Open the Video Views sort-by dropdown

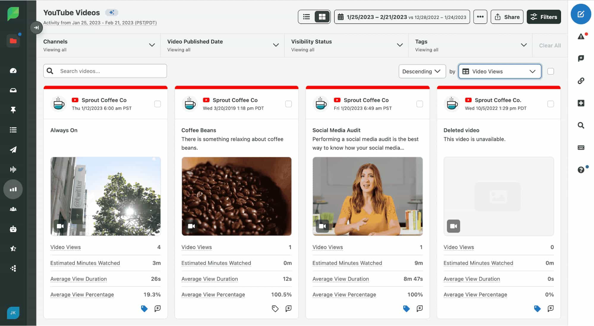coord(500,71)
